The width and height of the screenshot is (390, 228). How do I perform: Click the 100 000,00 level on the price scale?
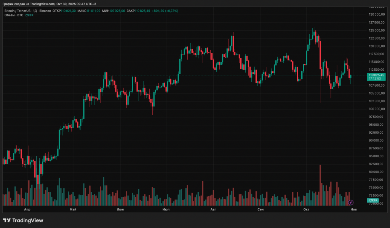pyautogui.click(x=377, y=109)
